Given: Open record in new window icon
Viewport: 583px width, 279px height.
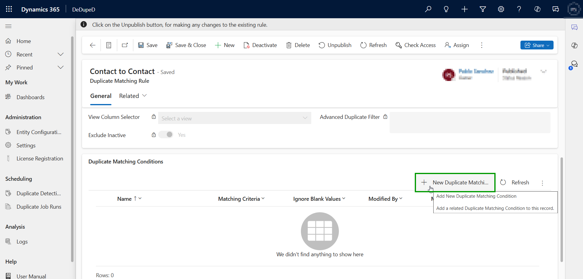Looking at the screenshot, I should point(125,45).
